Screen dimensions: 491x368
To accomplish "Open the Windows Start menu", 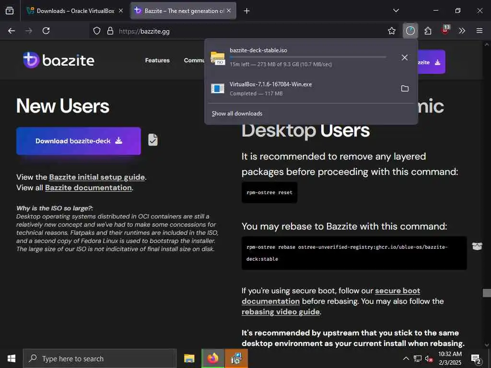I will click(12, 358).
